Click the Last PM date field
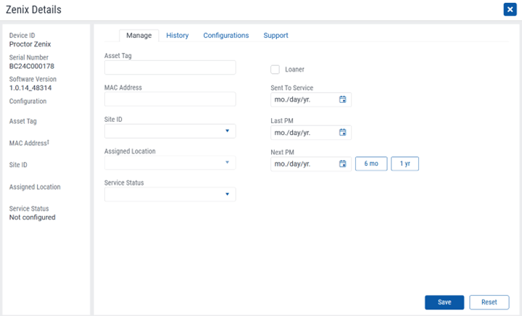This screenshot has height=316, width=522. click(x=311, y=133)
